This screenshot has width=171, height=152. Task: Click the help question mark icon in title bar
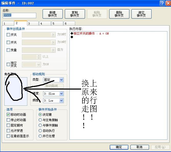tap(162, 3)
